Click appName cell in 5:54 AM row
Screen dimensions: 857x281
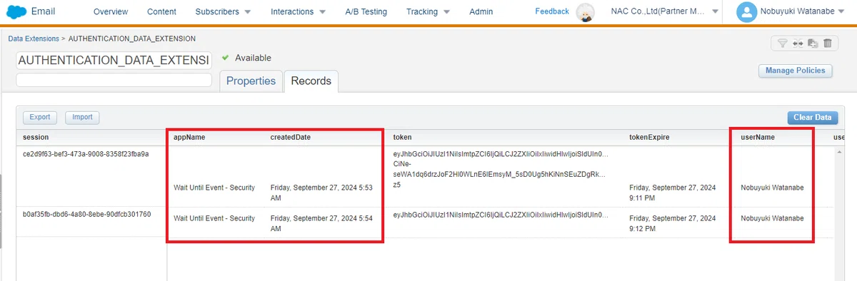click(214, 218)
